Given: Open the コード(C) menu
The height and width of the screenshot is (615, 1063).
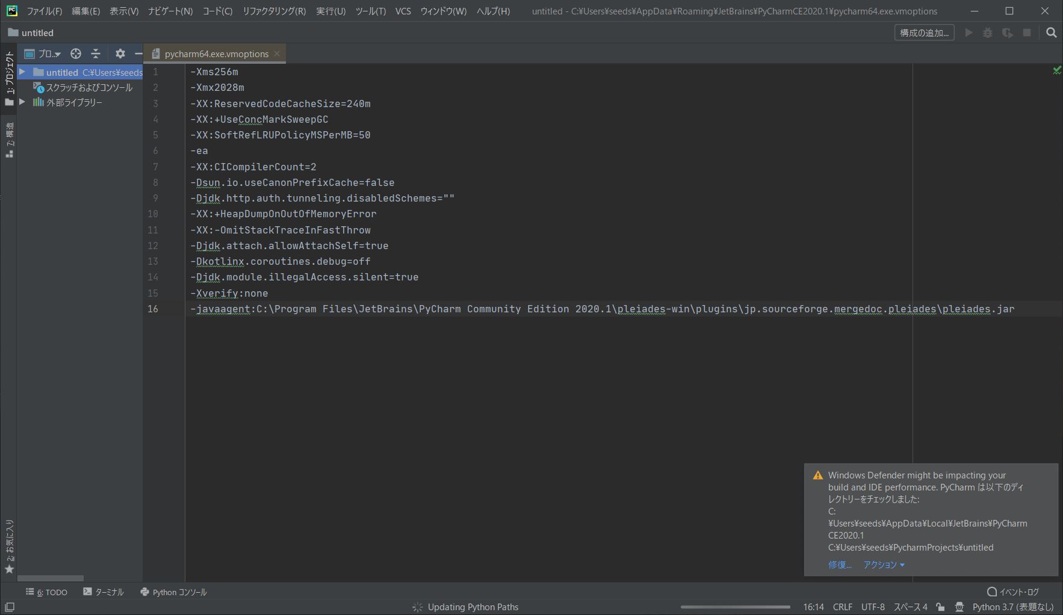Looking at the screenshot, I should (x=217, y=11).
